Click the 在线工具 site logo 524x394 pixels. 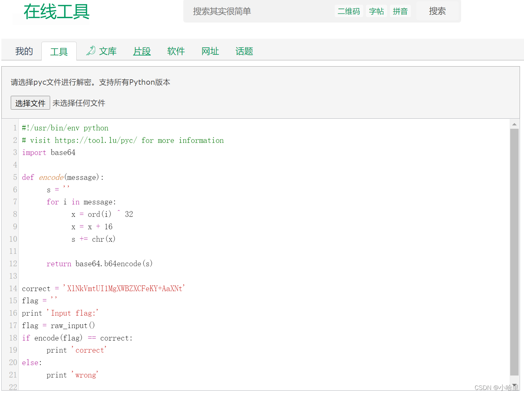pyautogui.click(x=57, y=12)
